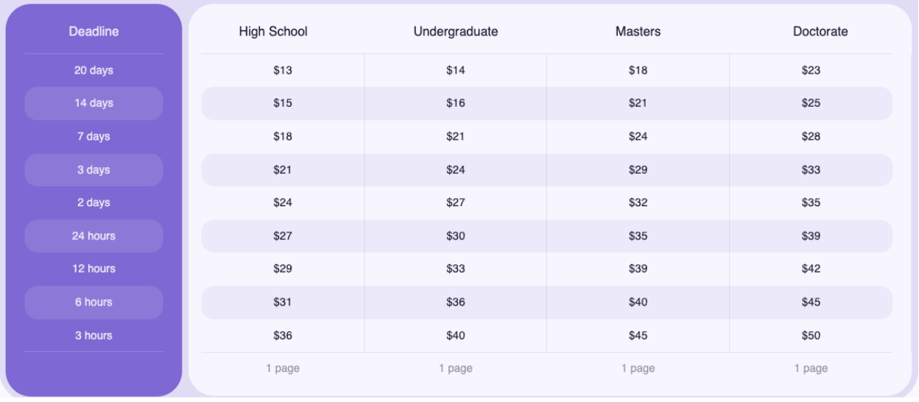Select the 14 days deadline row

94,103
